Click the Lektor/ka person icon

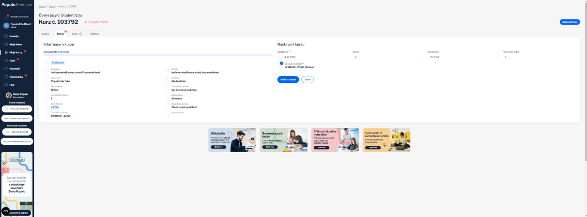click(x=46, y=80)
